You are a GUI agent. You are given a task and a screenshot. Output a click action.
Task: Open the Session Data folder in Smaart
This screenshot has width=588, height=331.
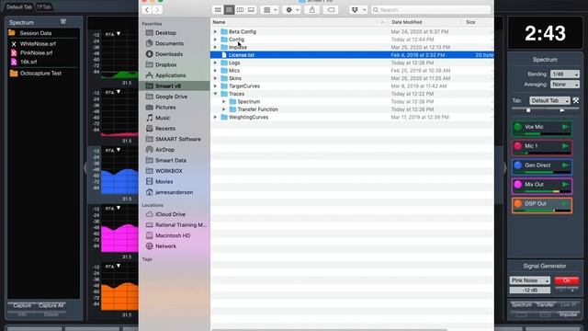36,33
